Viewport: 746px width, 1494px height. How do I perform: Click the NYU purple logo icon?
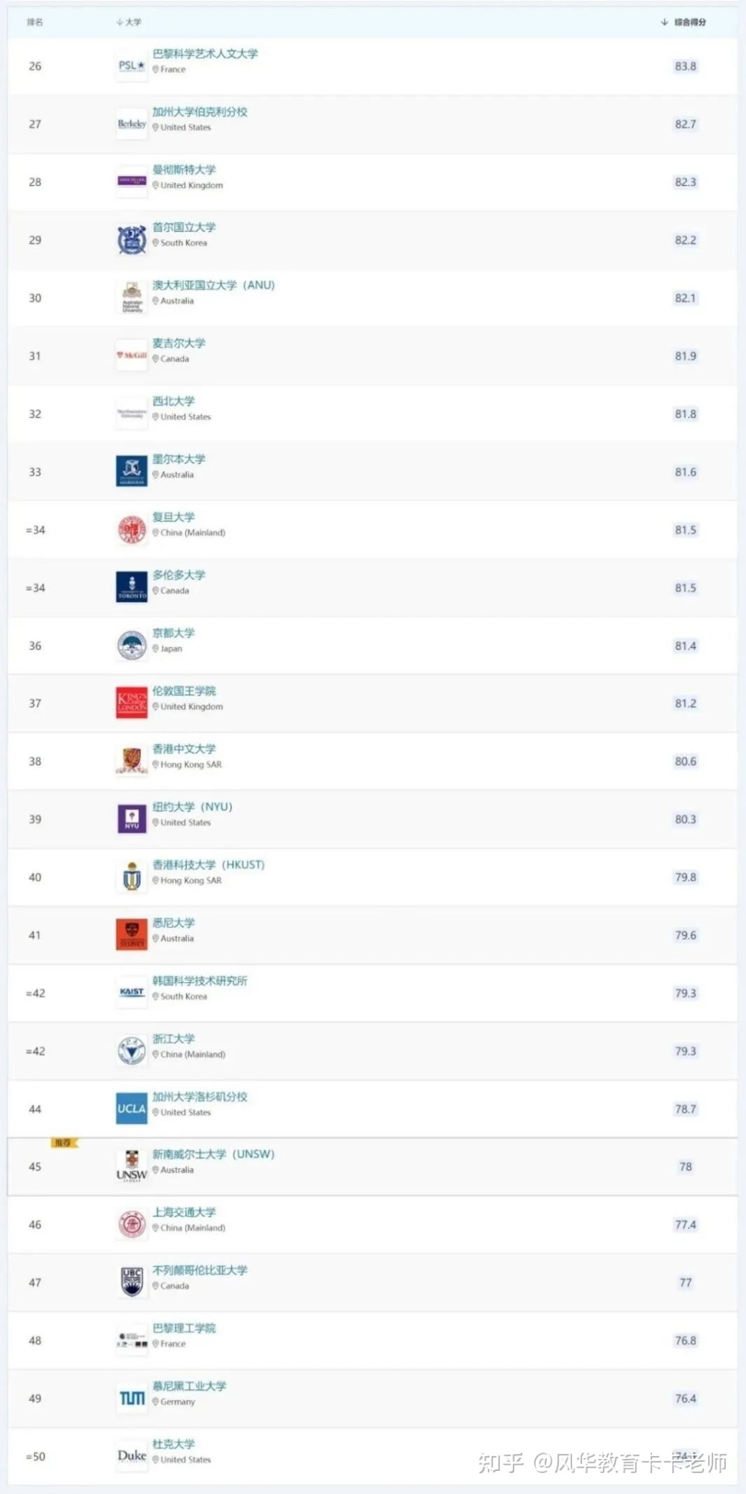pyautogui.click(x=132, y=819)
